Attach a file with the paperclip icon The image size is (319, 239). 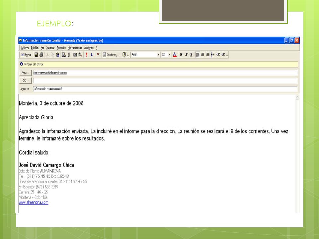69,55
